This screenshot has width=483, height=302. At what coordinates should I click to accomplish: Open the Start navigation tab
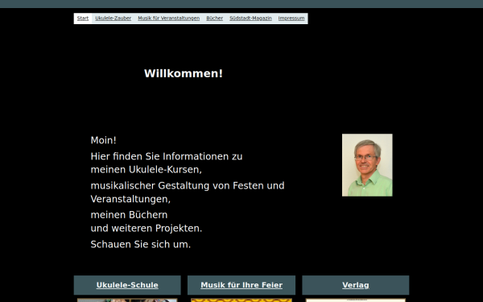tap(83, 19)
